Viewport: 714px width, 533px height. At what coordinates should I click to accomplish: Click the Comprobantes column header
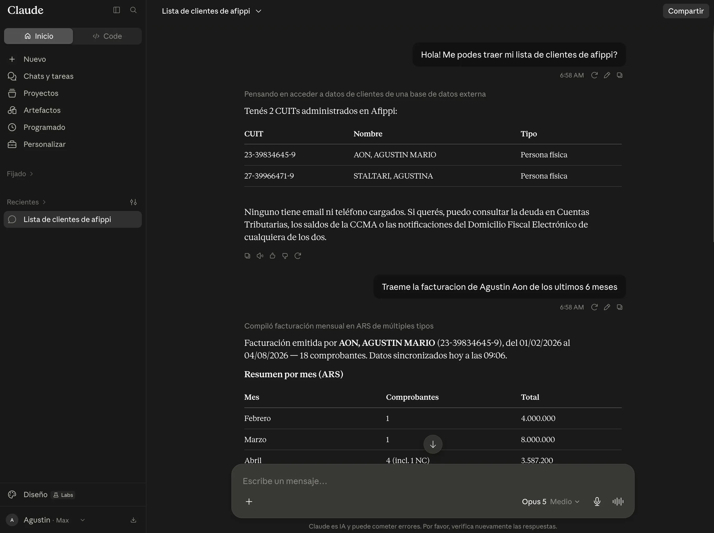412,397
